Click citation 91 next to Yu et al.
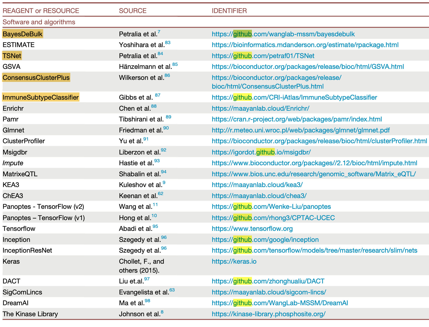 click(146, 139)
